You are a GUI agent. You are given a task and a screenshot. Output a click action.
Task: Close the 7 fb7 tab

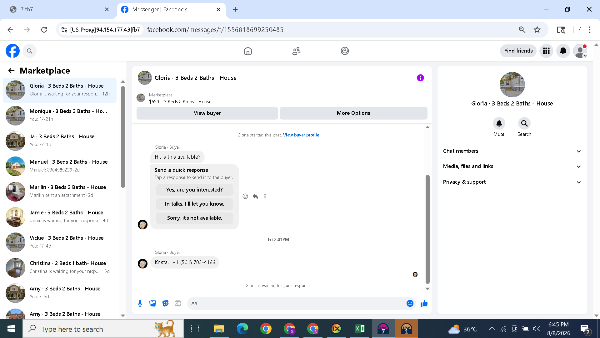pyautogui.click(x=107, y=9)
